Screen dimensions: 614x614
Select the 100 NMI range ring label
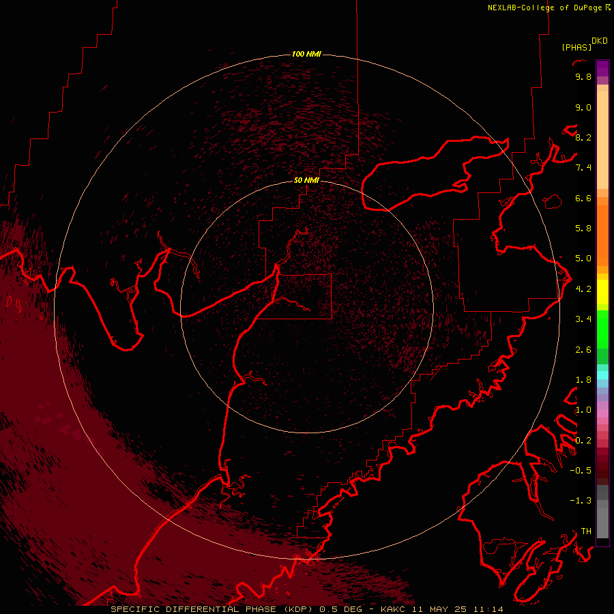(306, 54)
